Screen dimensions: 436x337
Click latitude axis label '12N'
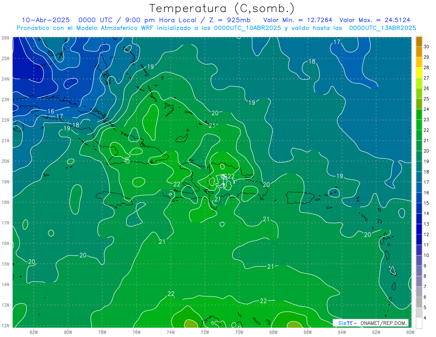(5, 325)
